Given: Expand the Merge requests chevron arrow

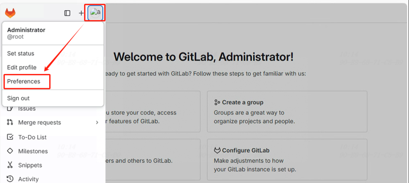Looking at the screenshot, I should coord(97,123).
